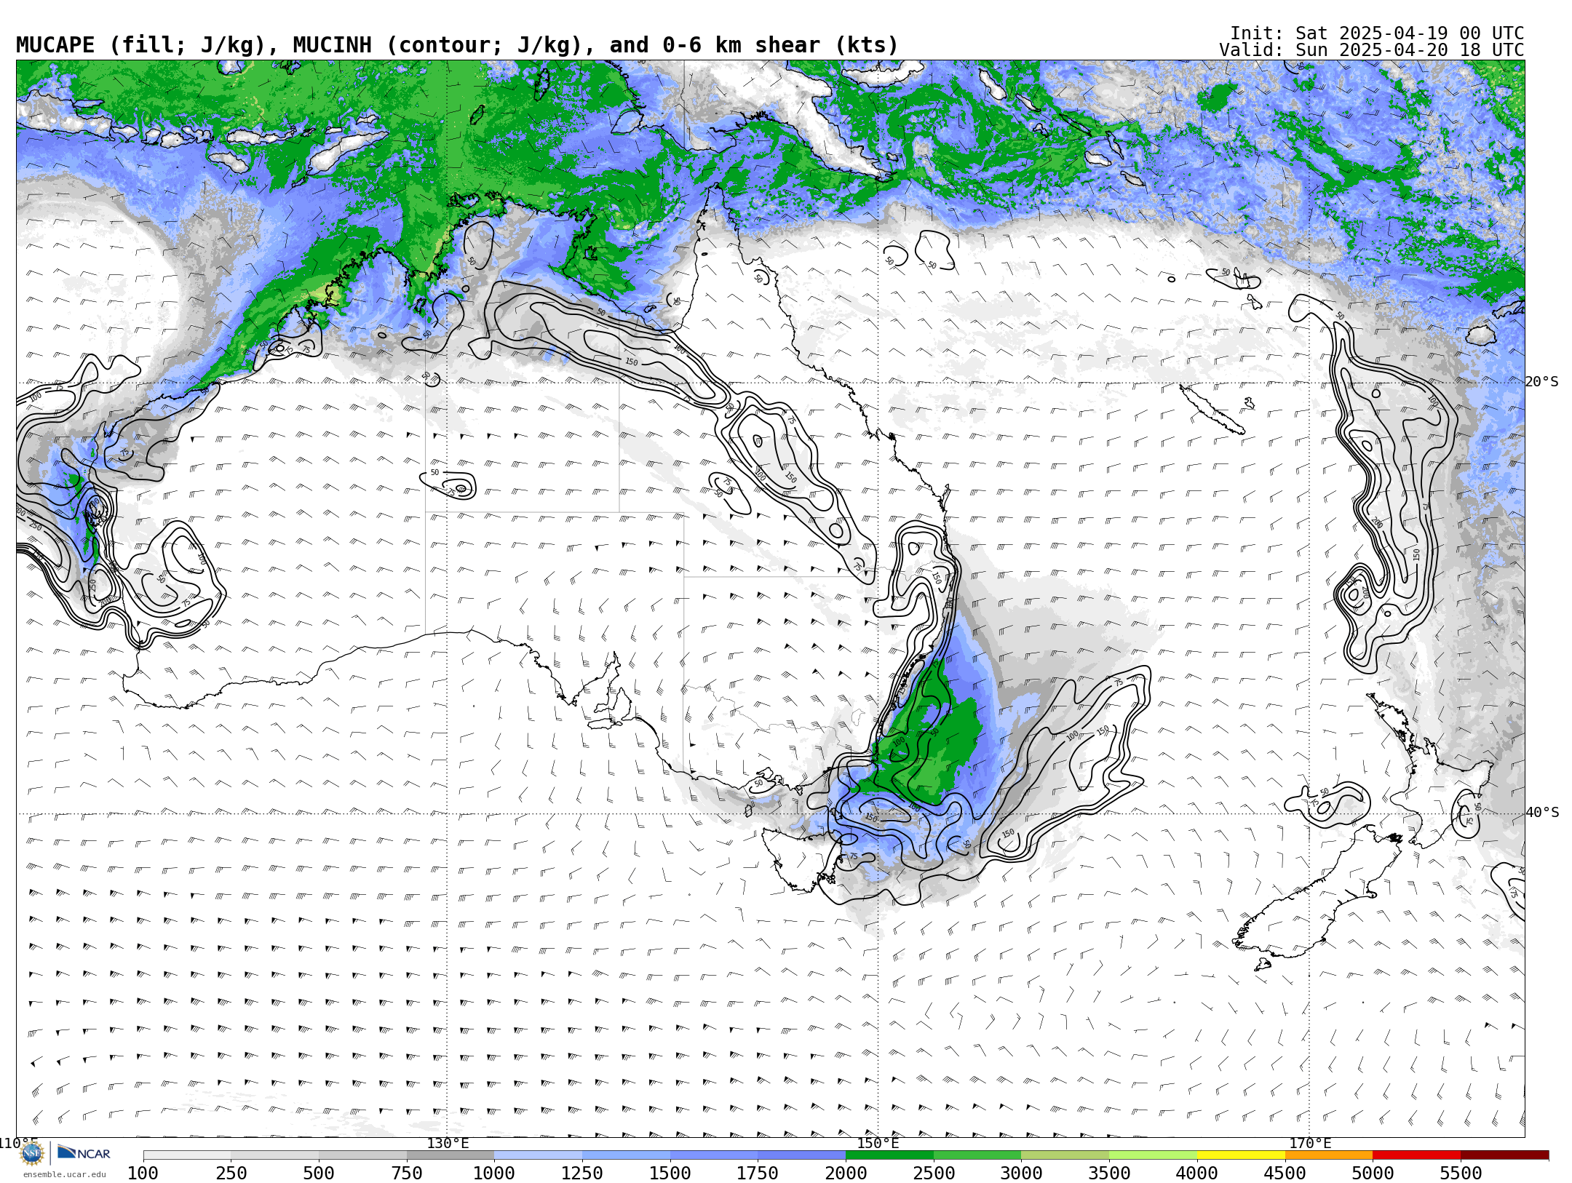Click the colorbar tick label 1750
Screen dimensions: 1572x1183
coord(758,1173)
